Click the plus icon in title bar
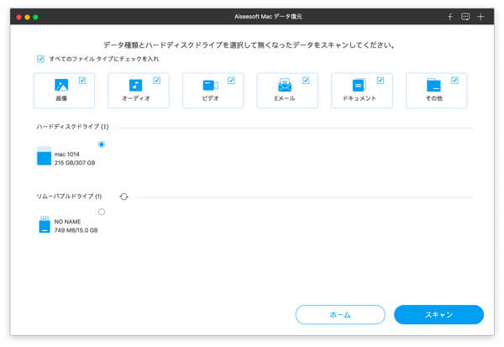The image size is (504, 347). (480, 17)
